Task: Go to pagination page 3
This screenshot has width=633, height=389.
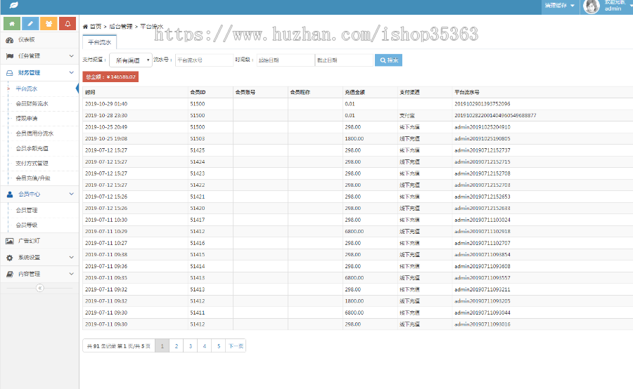Action: (190, 346)
